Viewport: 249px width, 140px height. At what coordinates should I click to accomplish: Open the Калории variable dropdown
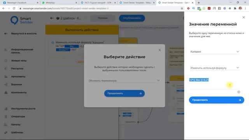215,52
